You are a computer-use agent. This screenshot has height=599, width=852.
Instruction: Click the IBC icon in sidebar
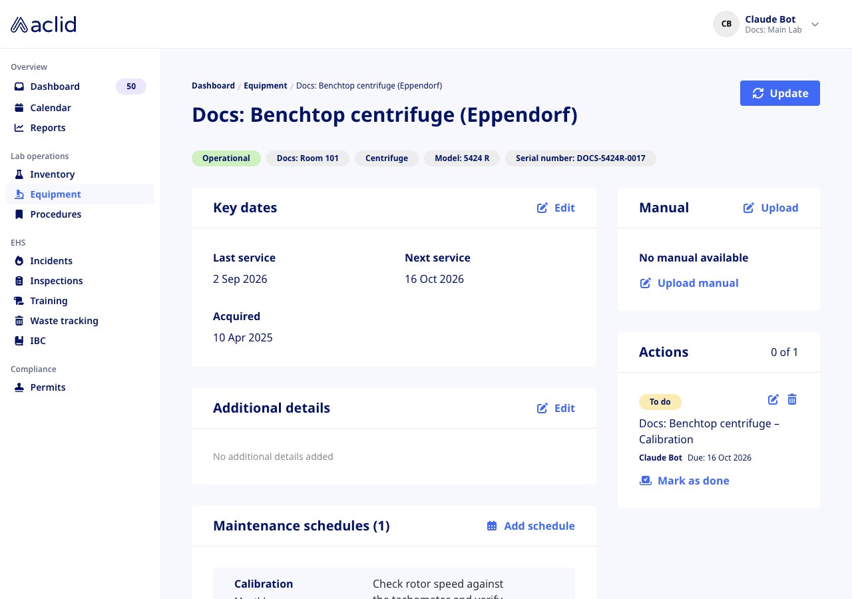[19, 341]
